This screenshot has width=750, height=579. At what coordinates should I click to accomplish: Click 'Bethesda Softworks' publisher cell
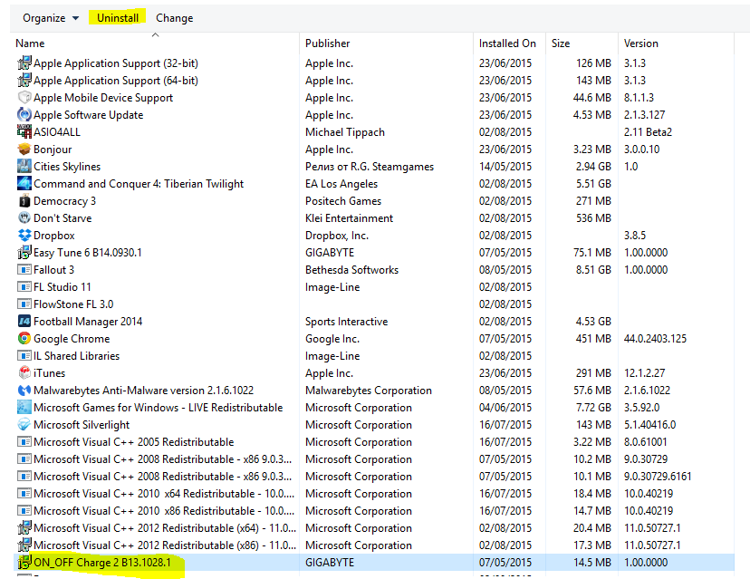tap(351, 270)
